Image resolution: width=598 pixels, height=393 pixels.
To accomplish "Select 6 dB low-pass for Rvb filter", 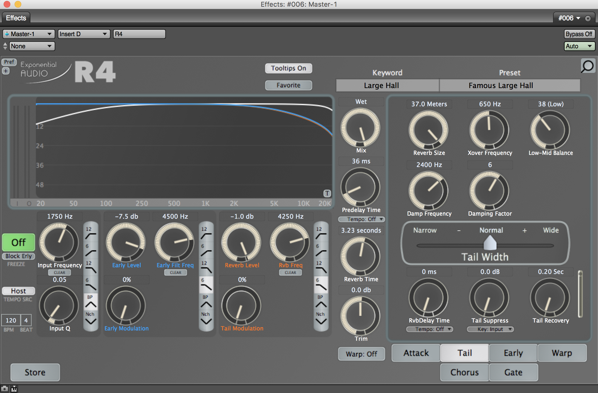I will (321, 284).
